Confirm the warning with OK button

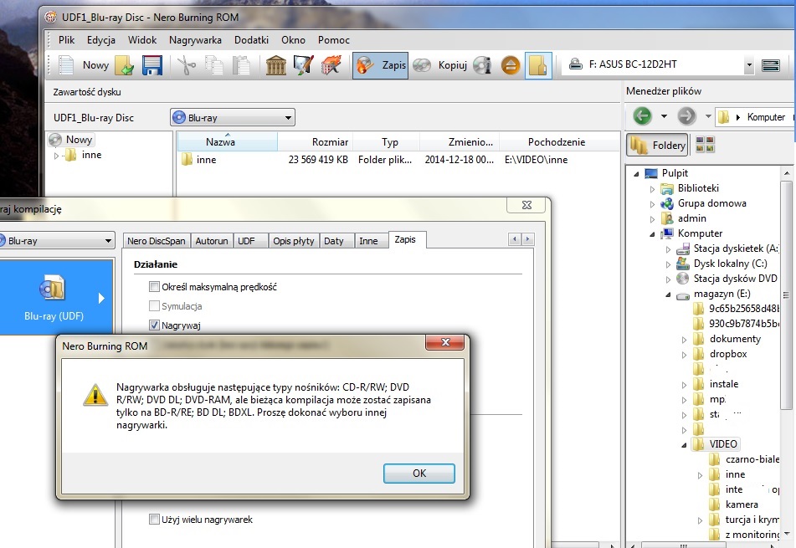(x=419, y=474)
